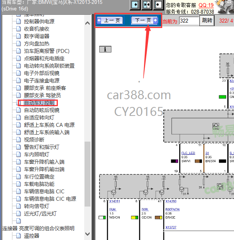Follow the X14261 connector link
Image resolution: width=234 pixels, height=240 pixels.
(114, 201)
